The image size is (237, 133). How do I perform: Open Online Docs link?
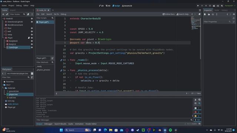(x=168, y=14)
